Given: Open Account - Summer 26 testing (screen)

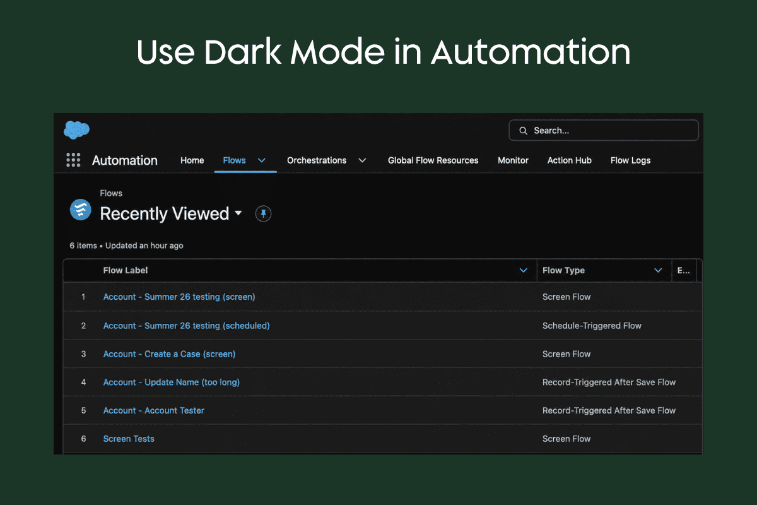Looking at the screenshot, I should pyautogui.click(x=179, y=297).
